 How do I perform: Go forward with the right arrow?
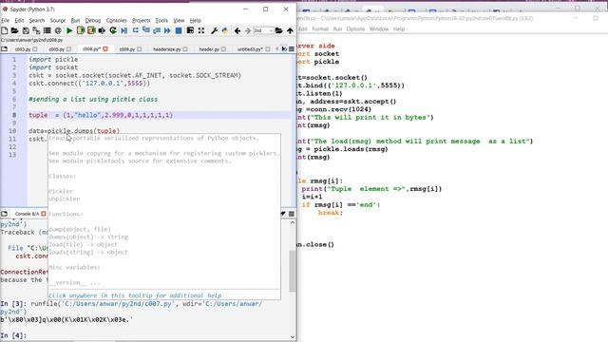point(248,30)
